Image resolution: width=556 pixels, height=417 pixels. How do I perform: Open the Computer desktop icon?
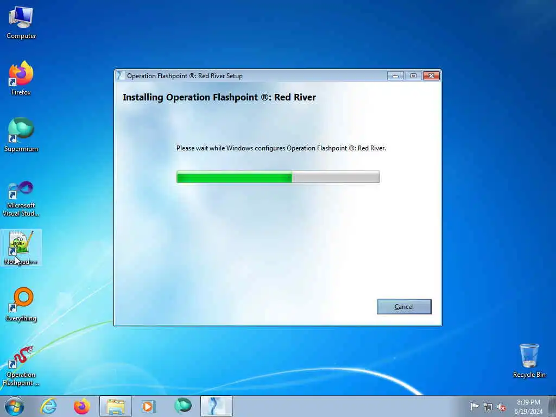click(x=21, y=23)
